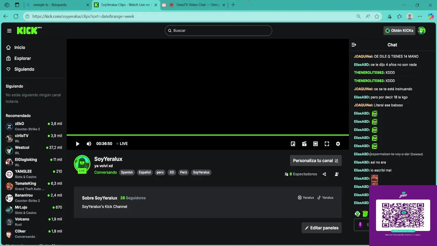437x246 pixels.
Task: Open the zoom magnifier in address bar
Action: (358, 16)
